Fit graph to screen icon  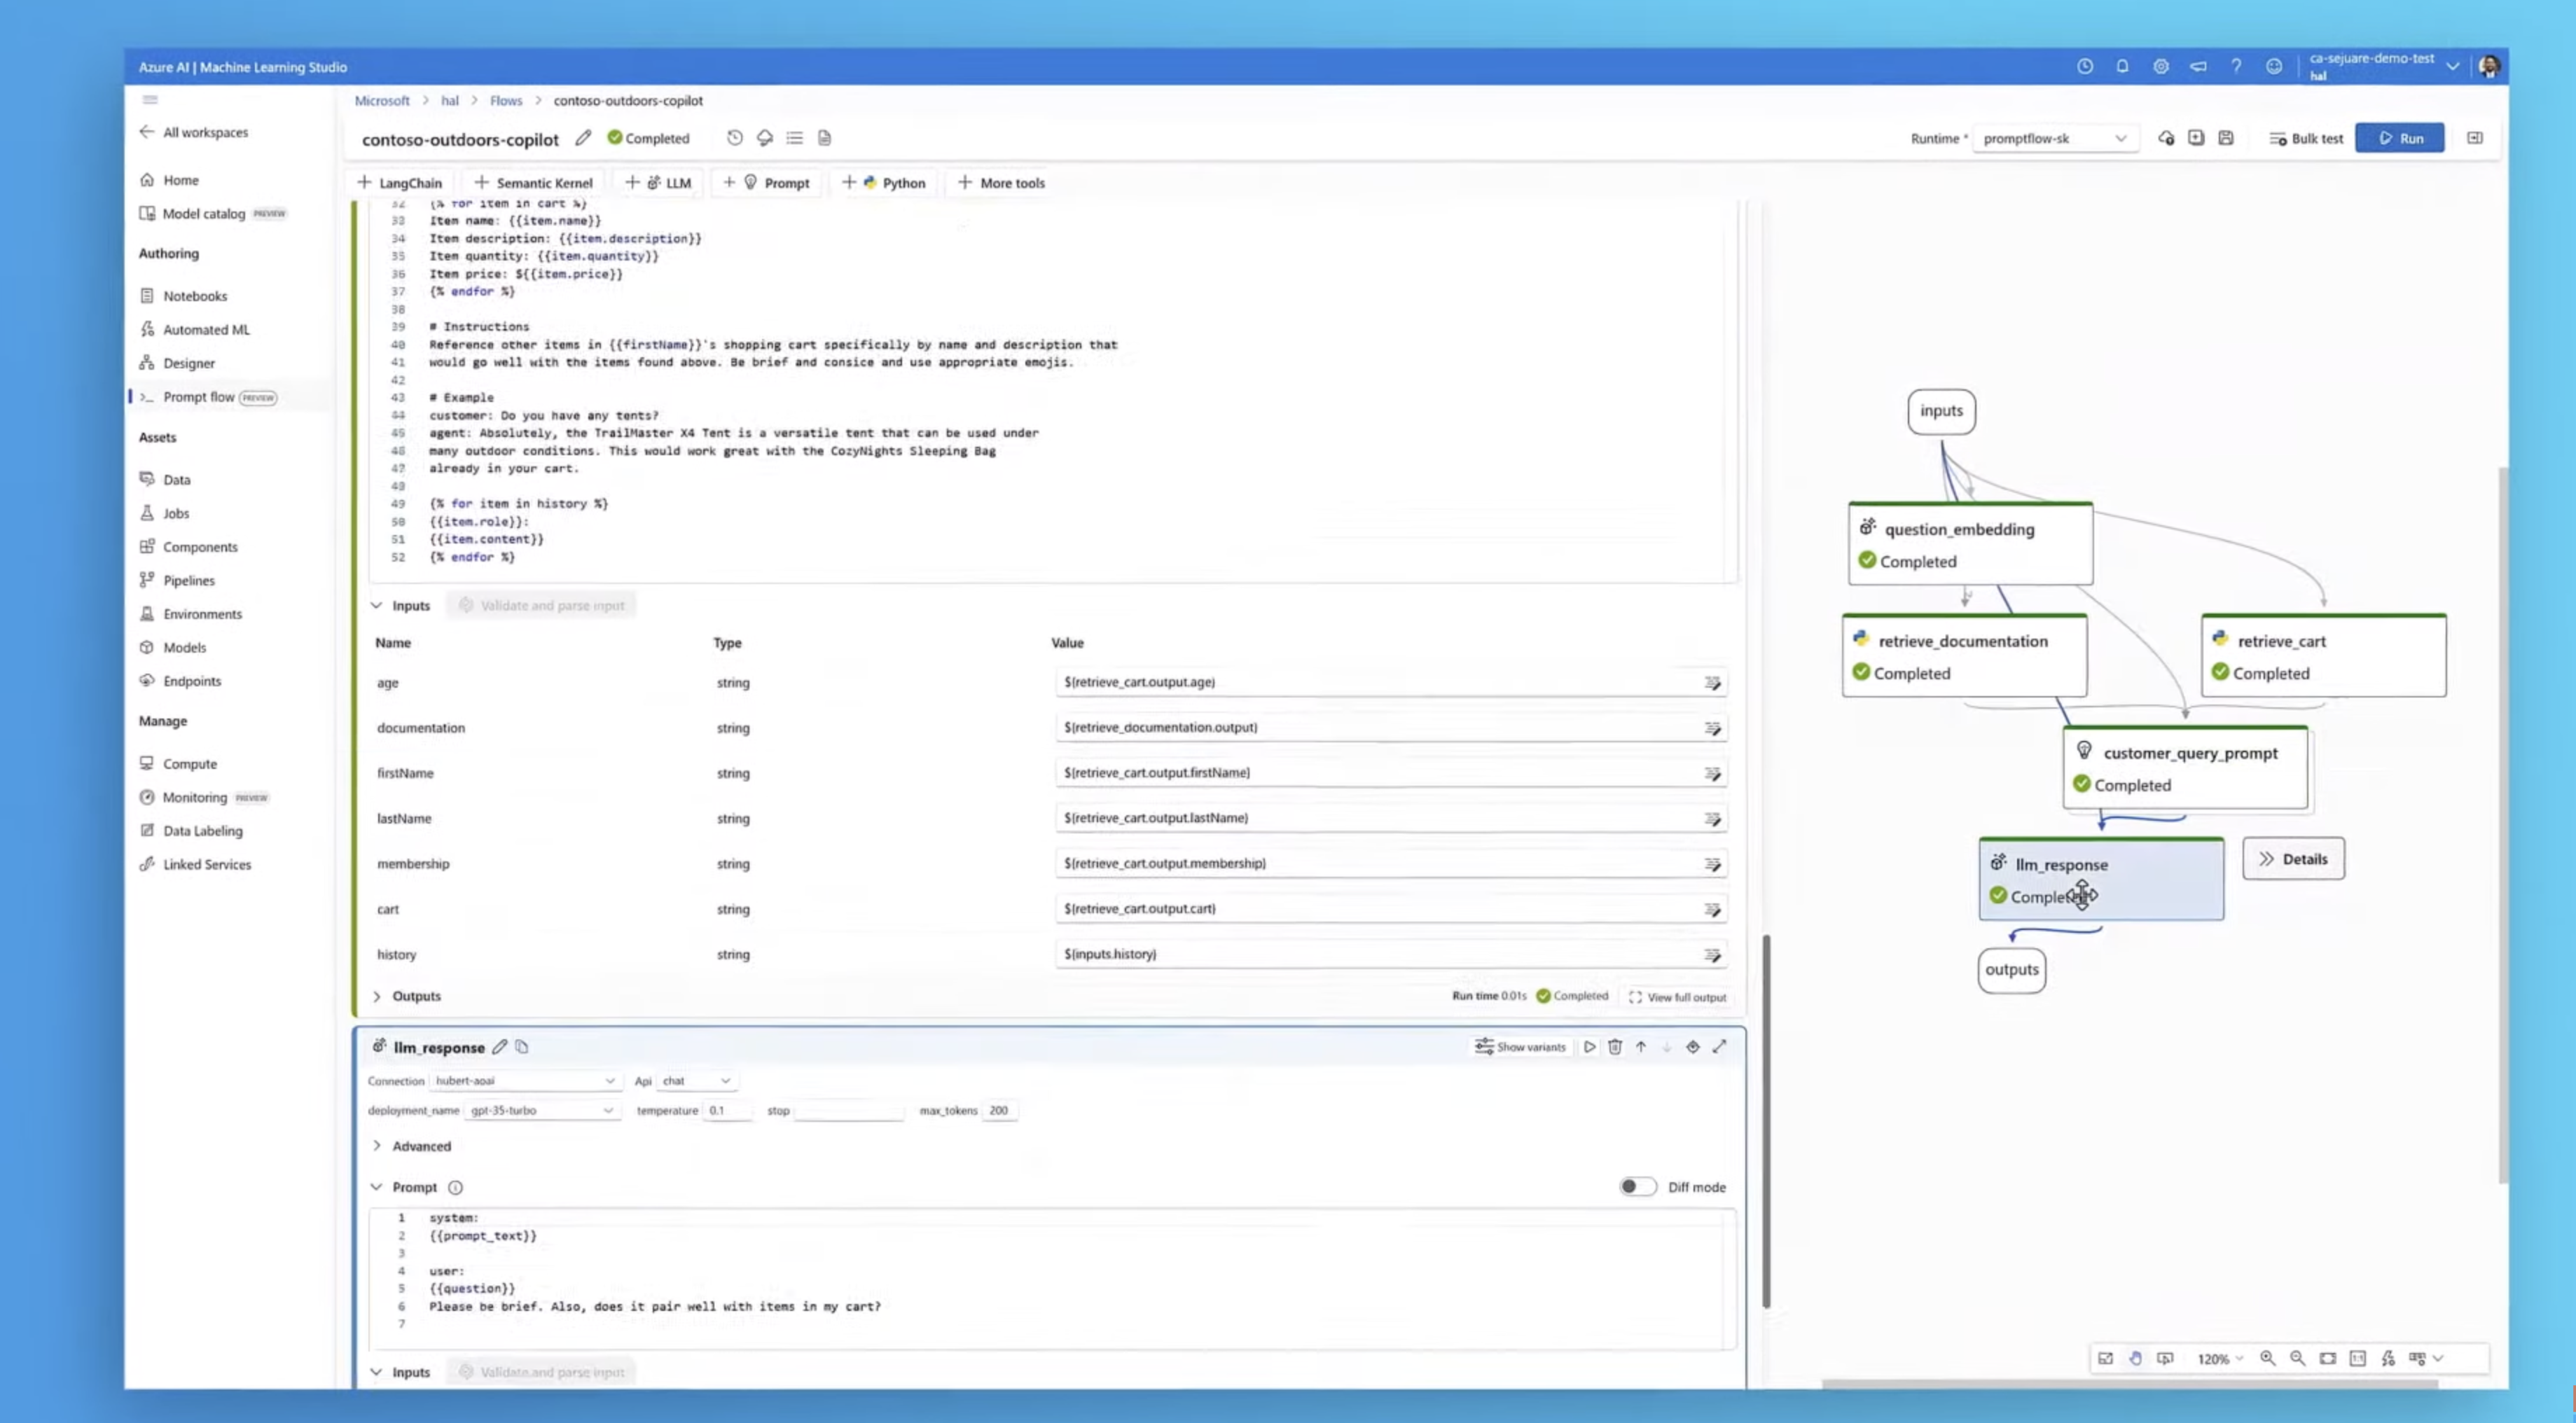(x=2328, y=1358)
